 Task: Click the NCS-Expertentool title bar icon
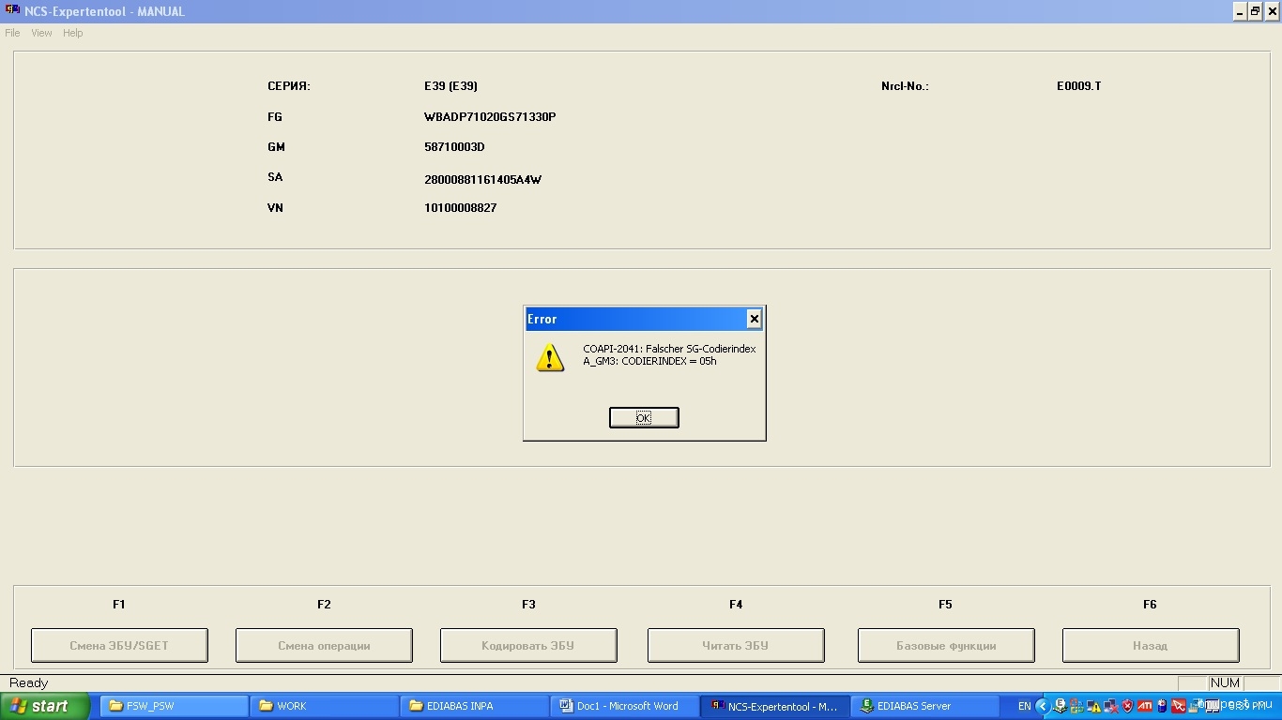click(13, 11)
